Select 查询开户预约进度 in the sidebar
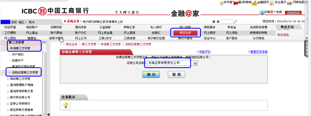This screenshot has height=116, width=311. click(x=23, y=66)
